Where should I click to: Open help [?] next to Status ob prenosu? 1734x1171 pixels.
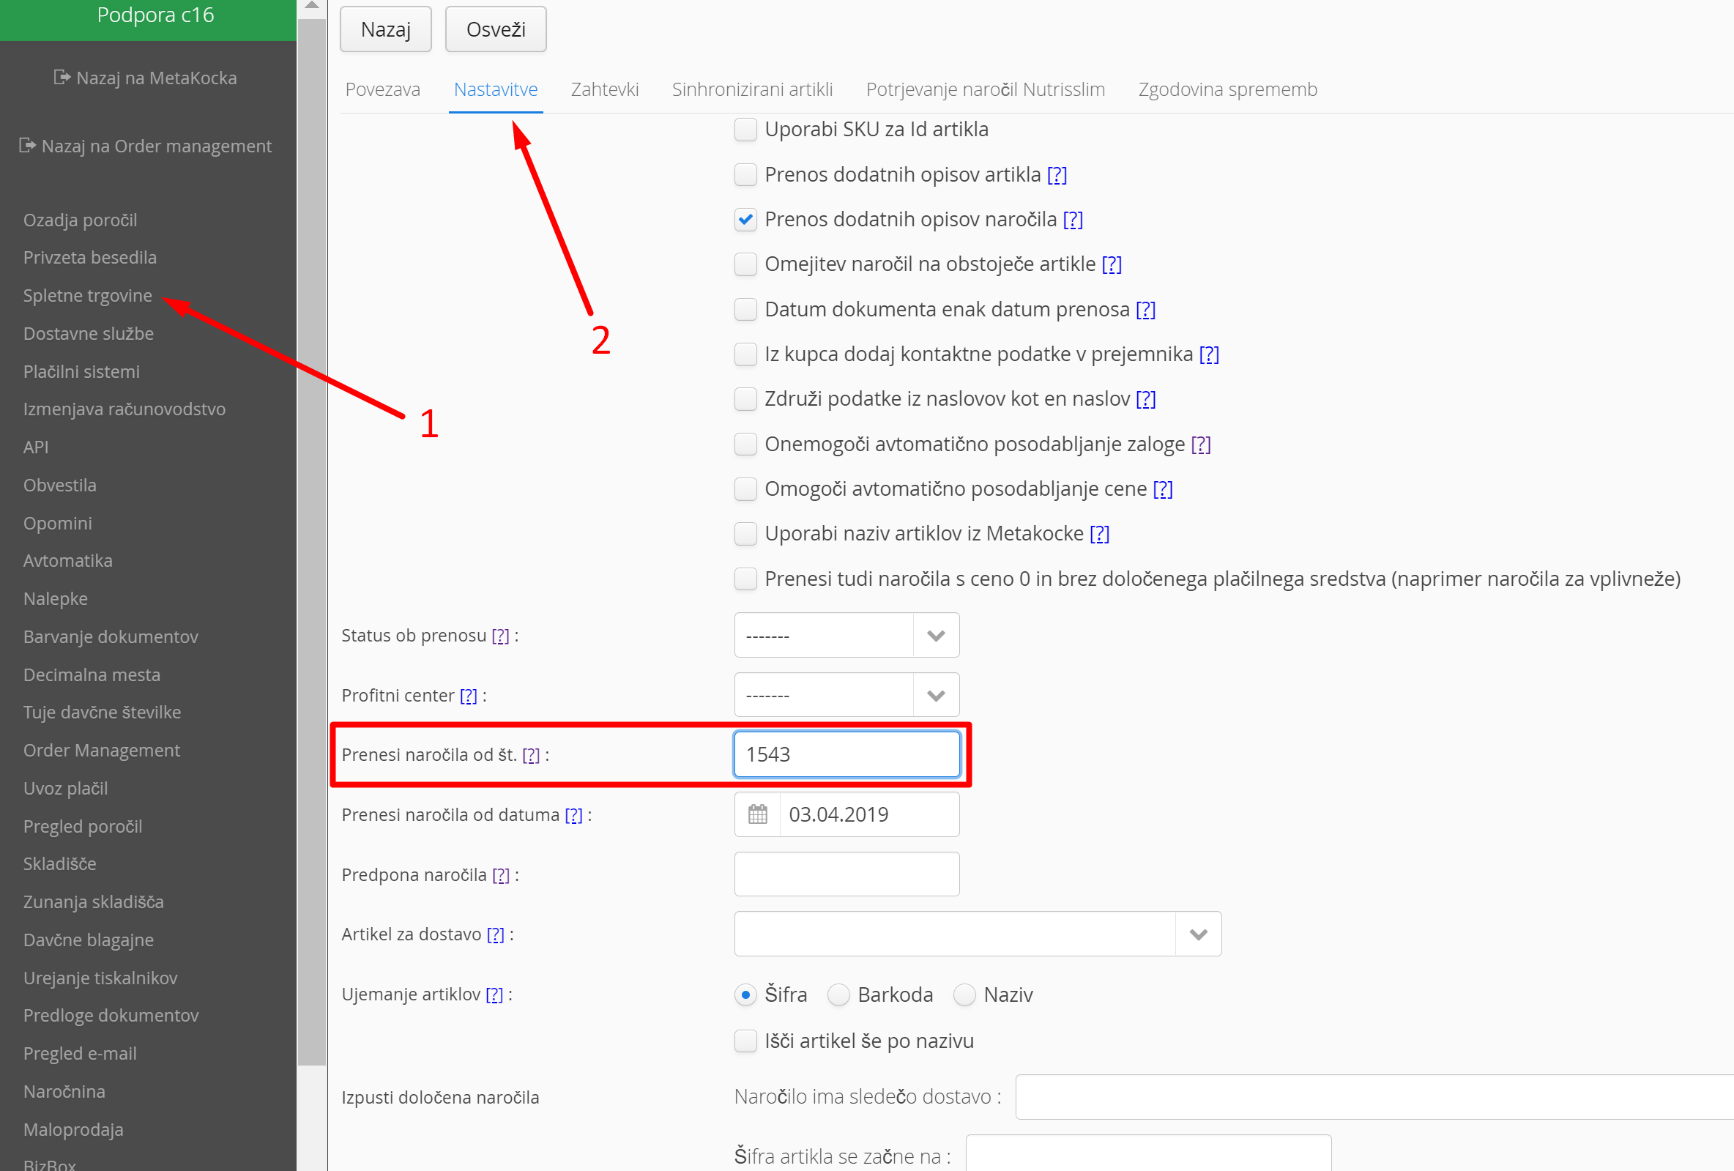click(x=500, y=636)
